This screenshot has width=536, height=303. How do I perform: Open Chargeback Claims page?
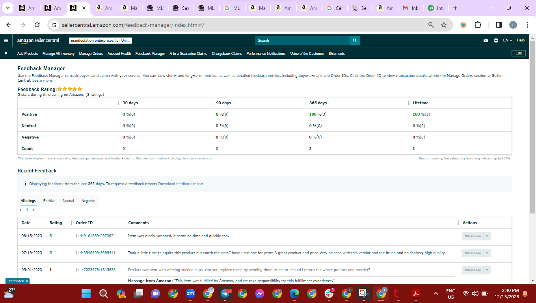[227, 54]
